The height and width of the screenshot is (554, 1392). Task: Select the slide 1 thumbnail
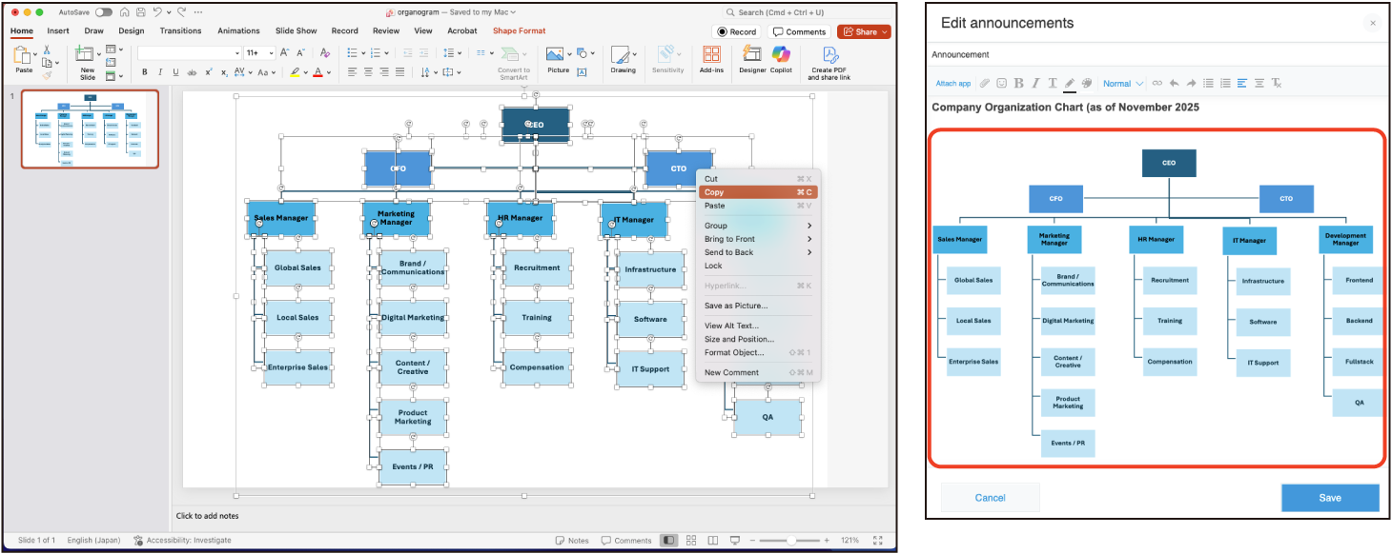[90, 129]
